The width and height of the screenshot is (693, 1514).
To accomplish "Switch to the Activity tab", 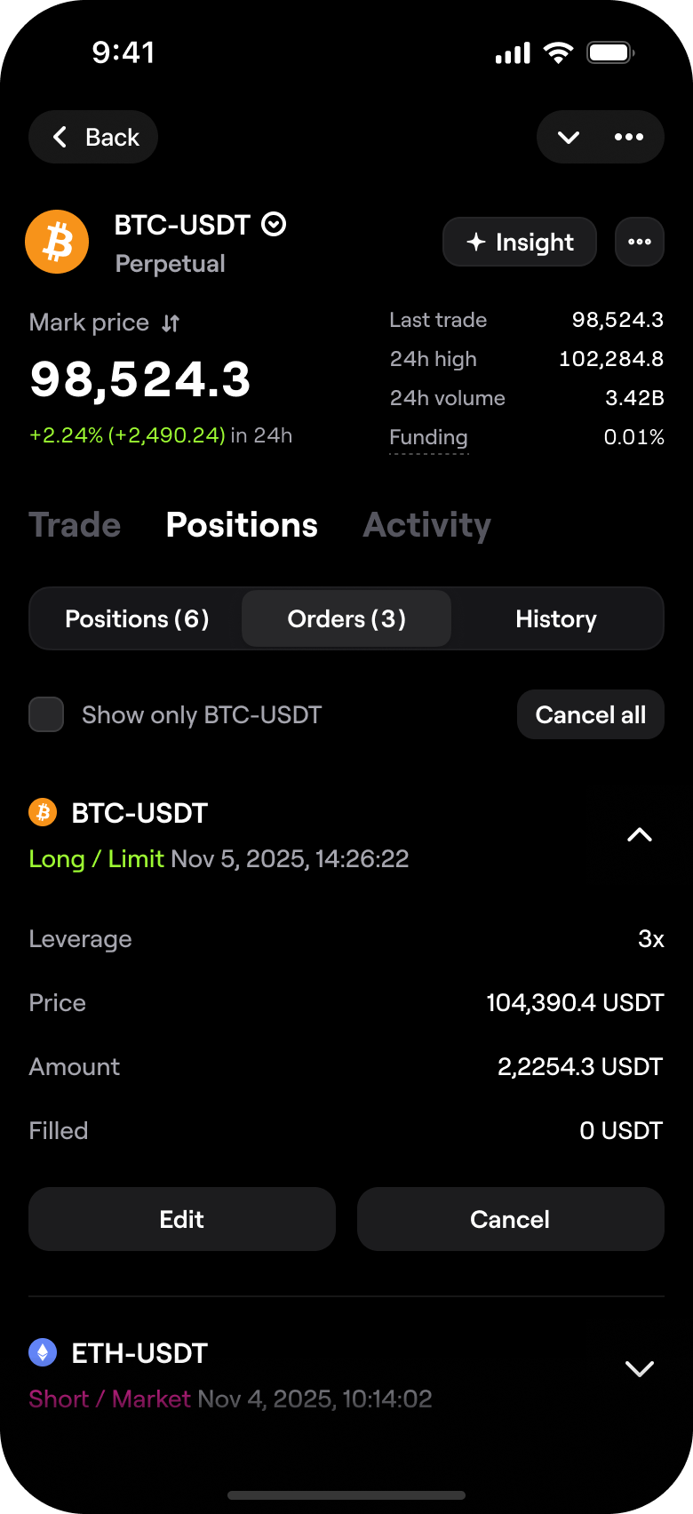I will click(426, 525).
